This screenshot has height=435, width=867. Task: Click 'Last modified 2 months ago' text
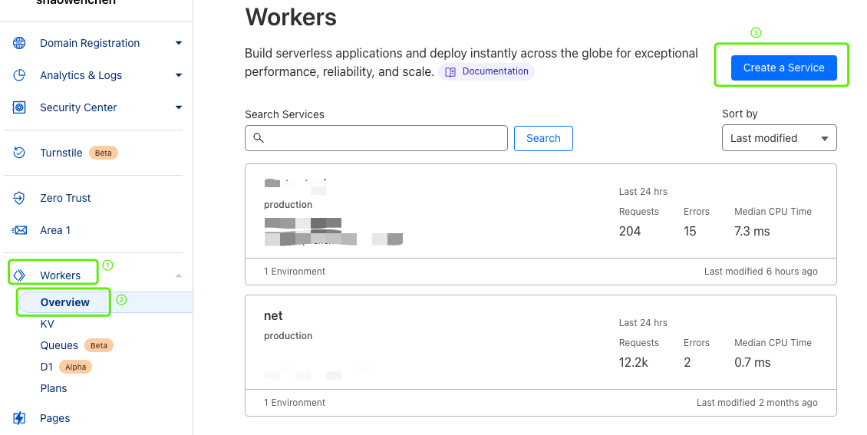tap(757, 402)
